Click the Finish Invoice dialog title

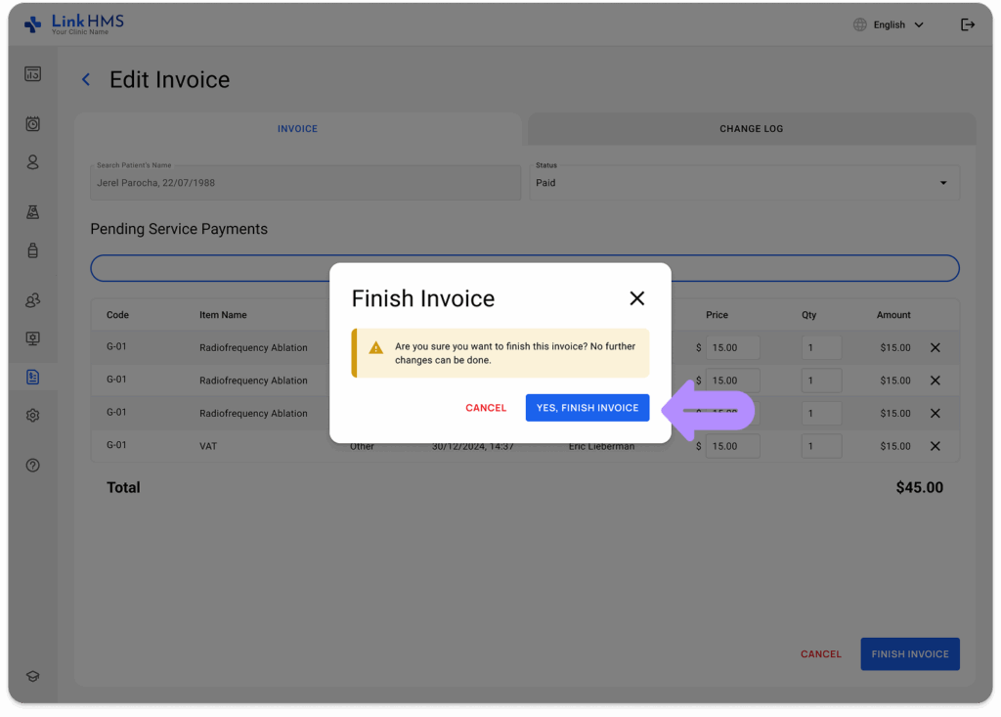coord(422,298)
